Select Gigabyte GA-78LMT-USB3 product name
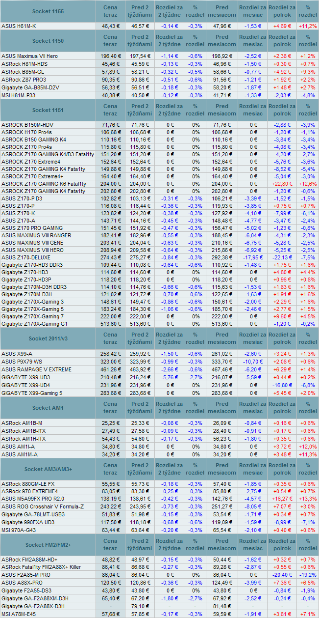Image resolution: width=319 pixels, height=618 pixels. (33, 514)
